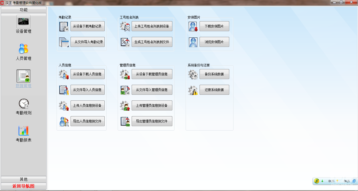Screen dimensions: 358x191
Task: Select 数据管理 data management icon
Action: point(24,76)
